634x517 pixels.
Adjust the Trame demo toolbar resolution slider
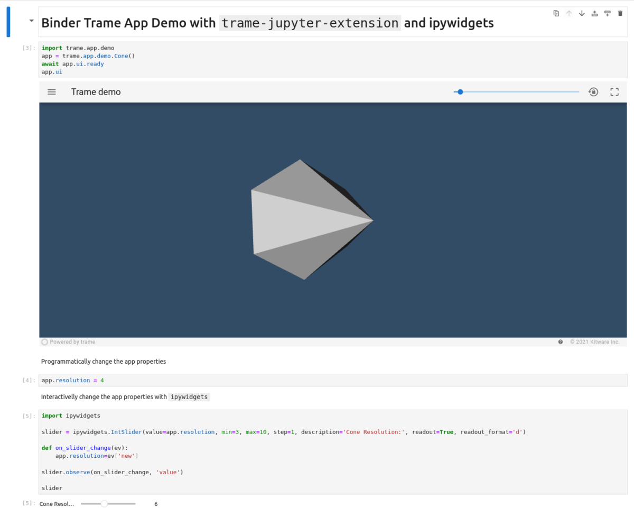[516, 92]
